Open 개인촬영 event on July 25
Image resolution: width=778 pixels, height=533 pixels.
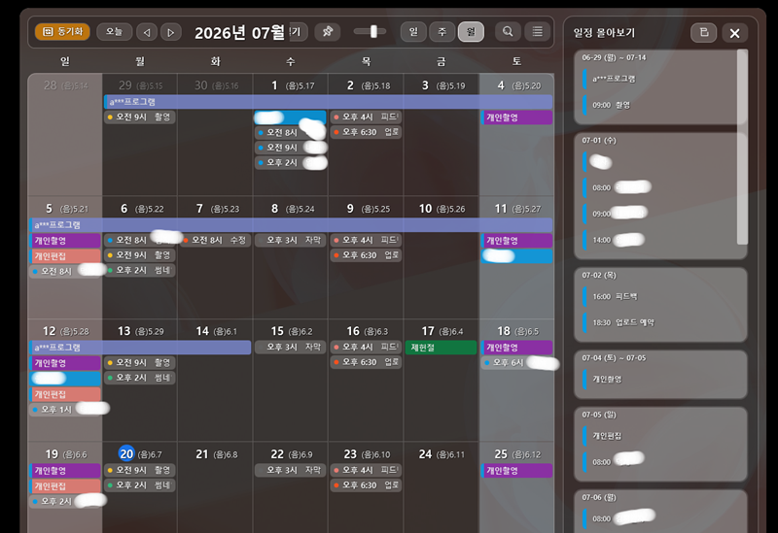516,471
